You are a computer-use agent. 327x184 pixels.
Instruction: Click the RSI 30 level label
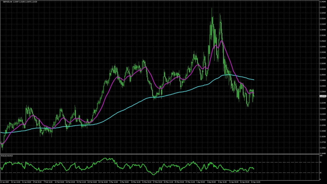(x=321, y=173)
